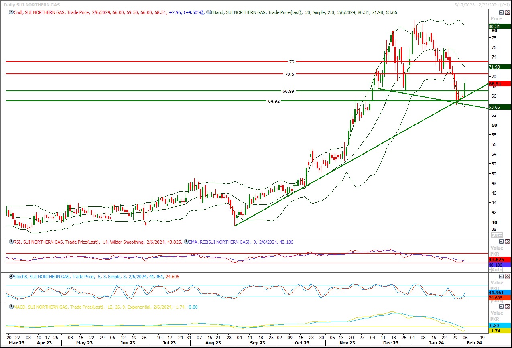Close the Stochastic indicator pane

coord(507,276)
